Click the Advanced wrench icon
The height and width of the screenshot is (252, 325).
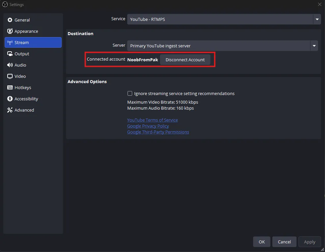(x=9, y=110)
